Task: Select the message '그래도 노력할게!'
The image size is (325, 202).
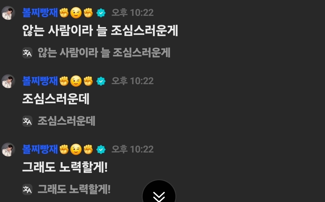Action: (x=65, y=167)
